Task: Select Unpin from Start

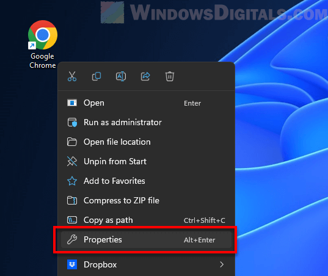Action: pos(146,161)
